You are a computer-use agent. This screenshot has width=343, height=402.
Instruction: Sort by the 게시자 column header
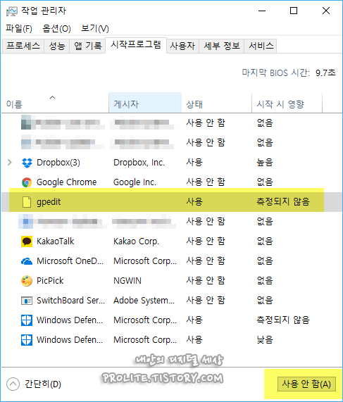[145, 103]
